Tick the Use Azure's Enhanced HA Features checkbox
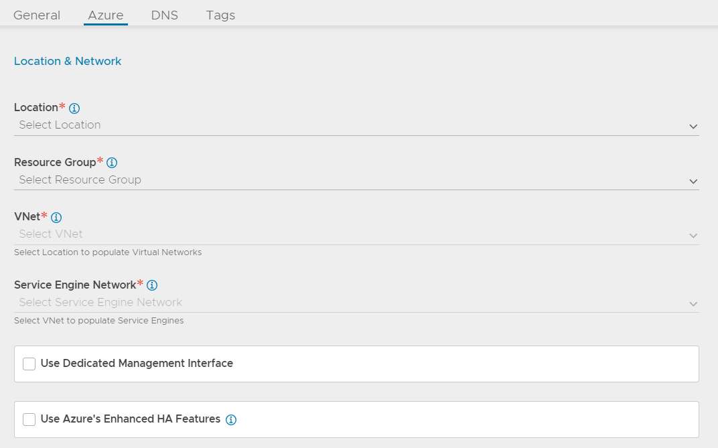Image resolution: width=718 pixels, height=448 pixels. click(29, 419)
